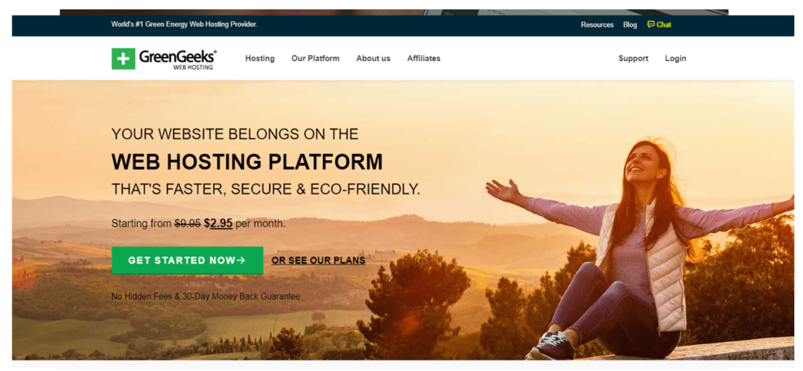Open the Support page link
This screenshot has height=371, width=803.
point(634,58)
